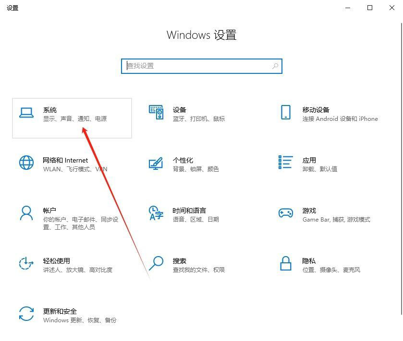Click the 游戏 title text

click(x=309, y=211)
